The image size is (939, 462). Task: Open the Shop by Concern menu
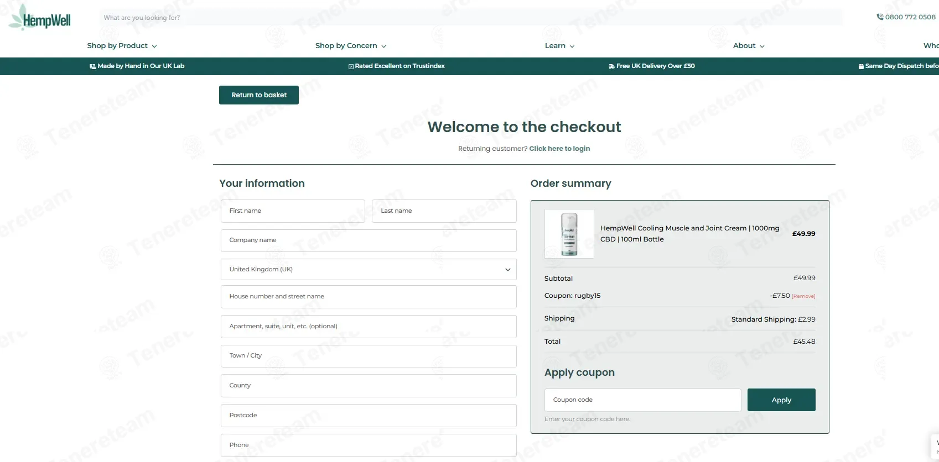point(351,46)
